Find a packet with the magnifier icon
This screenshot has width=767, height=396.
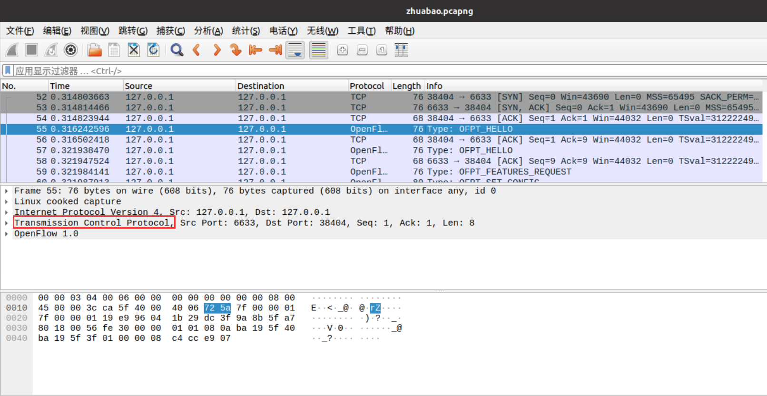(x=177, y=50)
